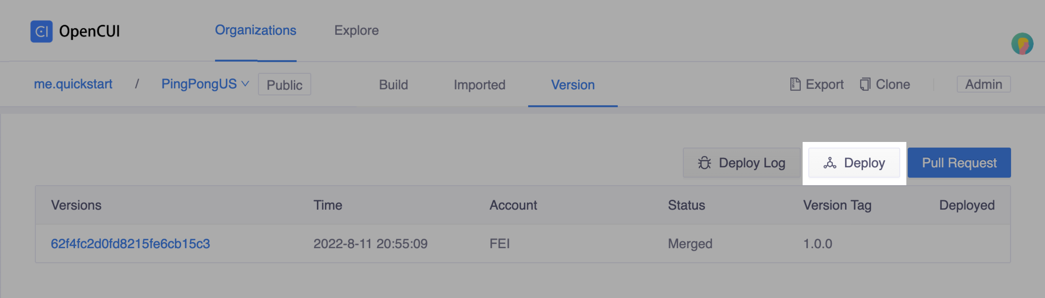Select the Version tab
The height and width of the screenshot is (298, 1045).
(572, 85)
